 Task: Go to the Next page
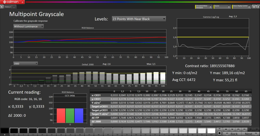tap(249, 134)
